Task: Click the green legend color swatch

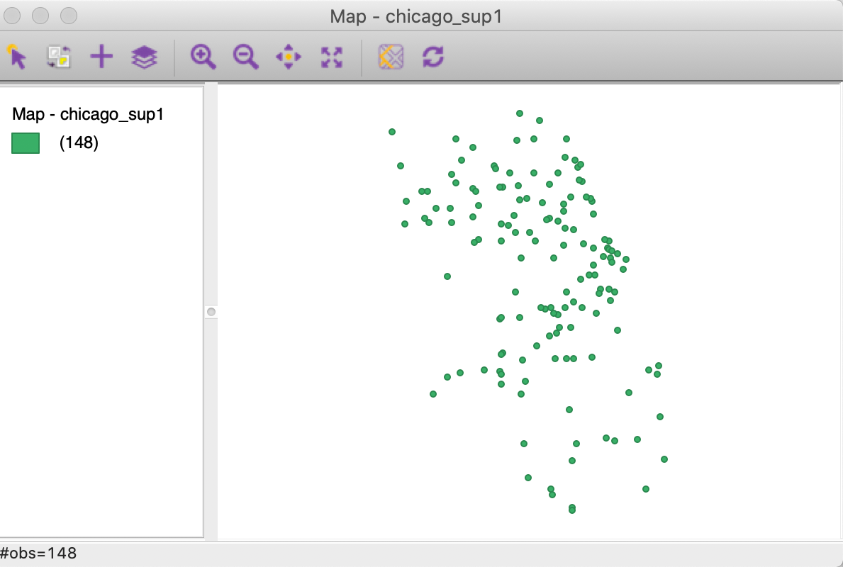Action: [x=26, y=143]
